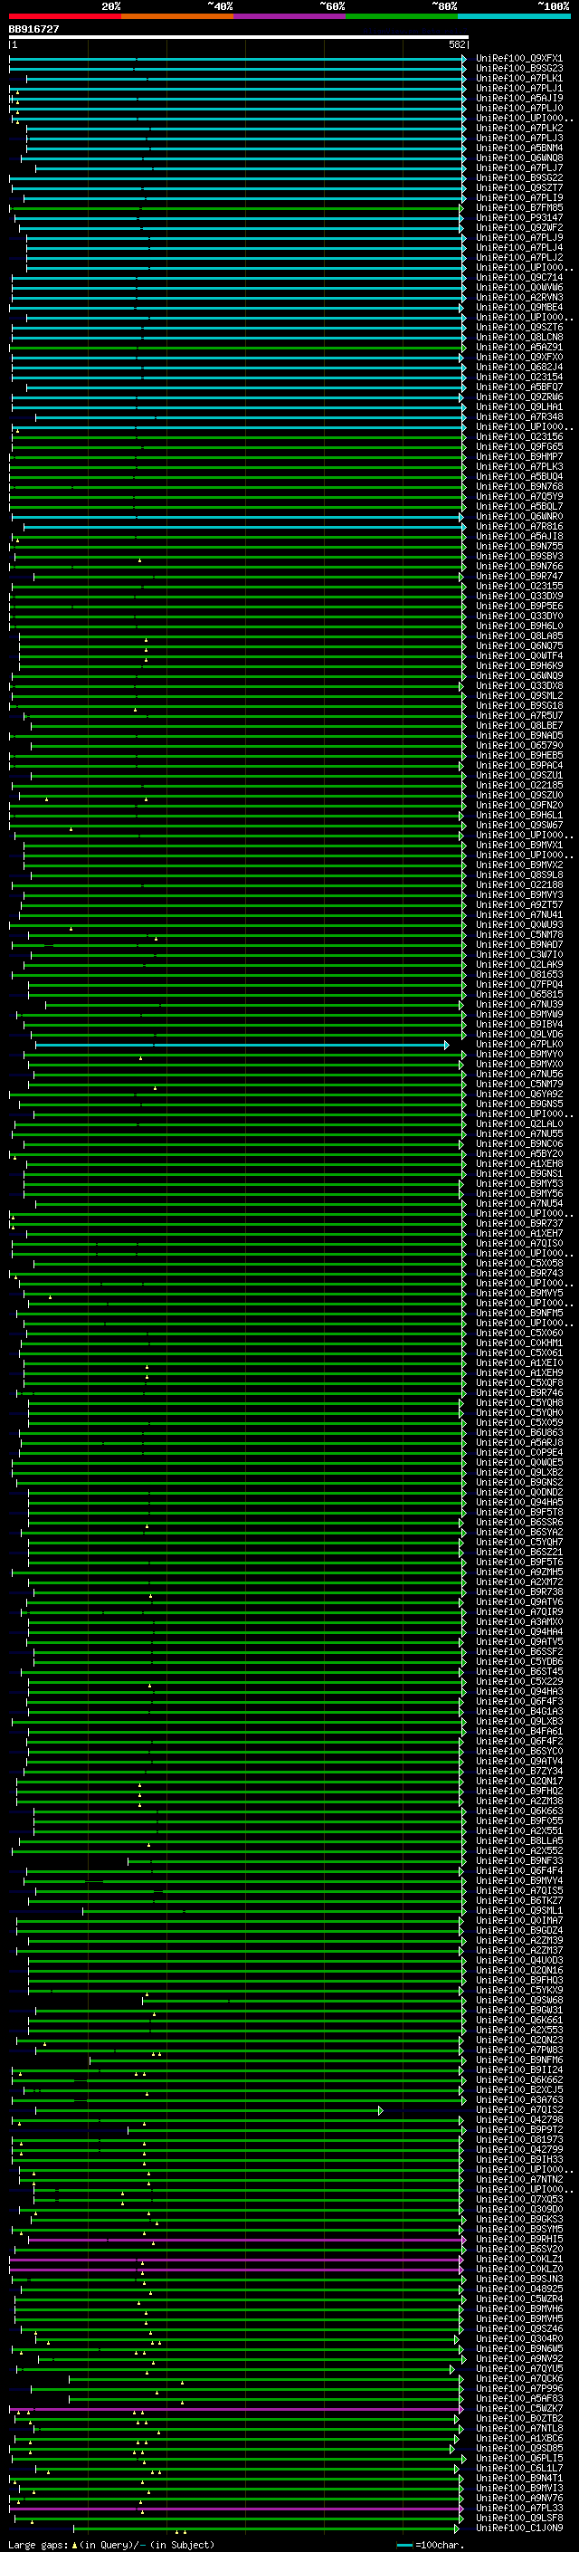
Task: Click the 'Large gaps' legend text
Action: point(39,2544)
